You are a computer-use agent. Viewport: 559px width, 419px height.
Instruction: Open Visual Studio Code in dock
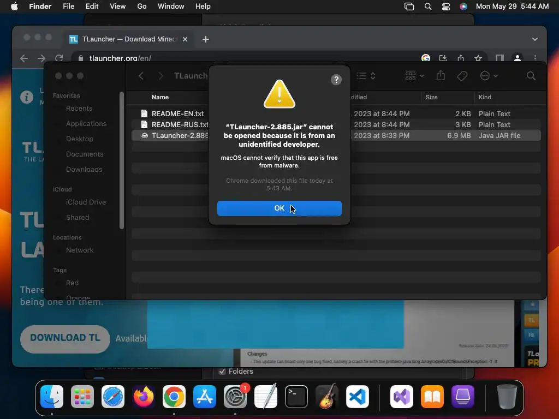click(357, 397)
